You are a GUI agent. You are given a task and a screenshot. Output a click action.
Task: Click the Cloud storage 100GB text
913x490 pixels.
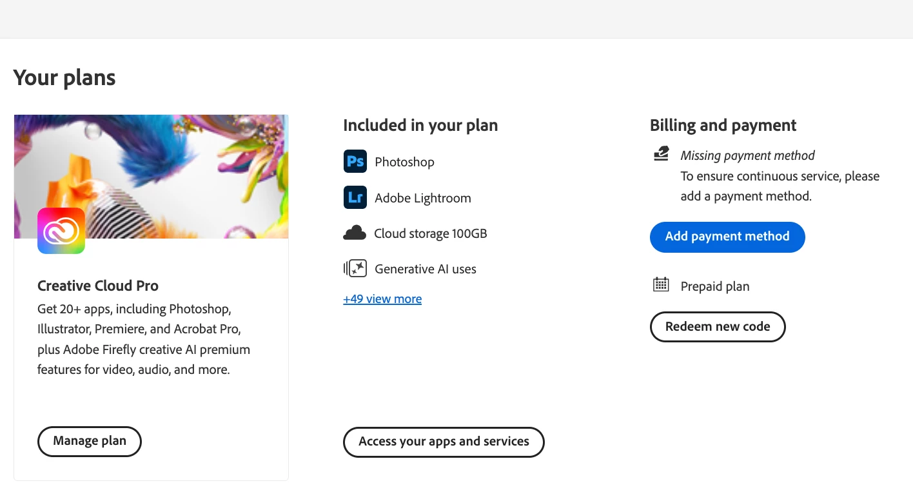(430, 233)
